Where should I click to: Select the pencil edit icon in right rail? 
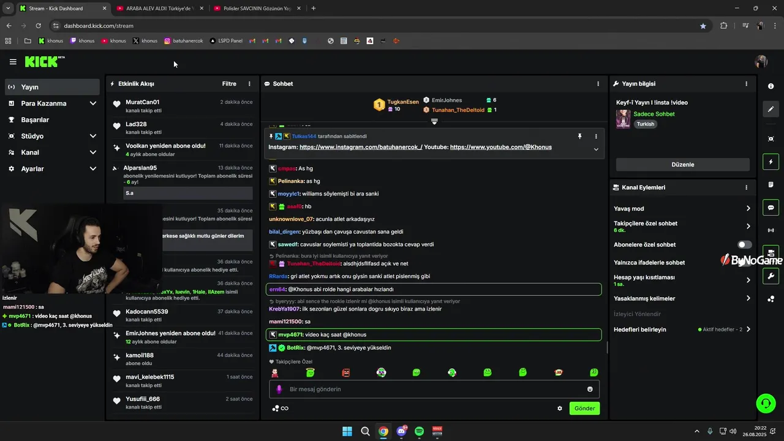click(771, 109)
